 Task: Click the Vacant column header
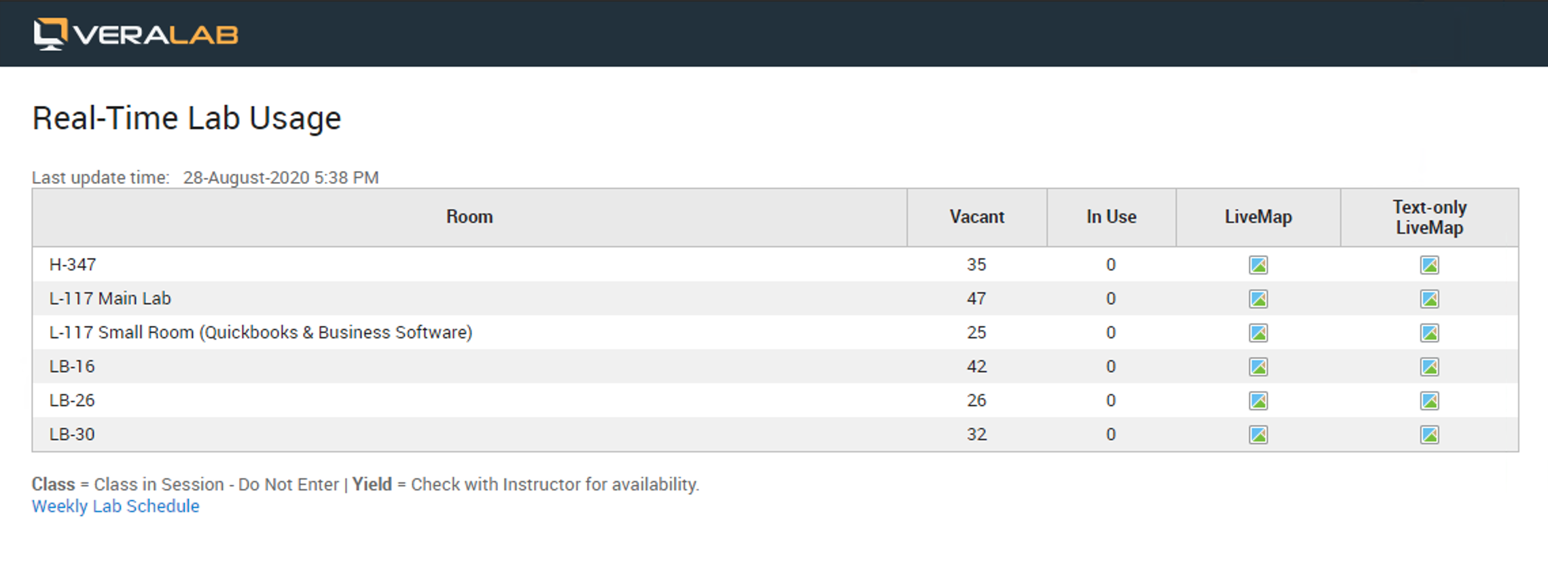click(x=977, y=217)
